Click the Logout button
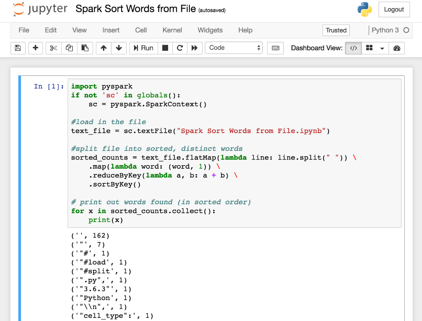Image resolution: width=422 pixels, height=321 pixels. [394, 9]
